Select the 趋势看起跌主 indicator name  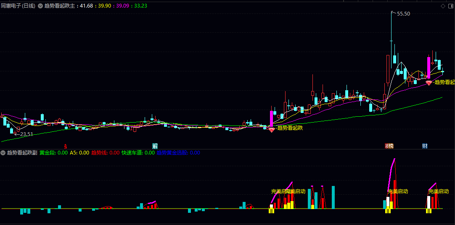coord(60,6)
